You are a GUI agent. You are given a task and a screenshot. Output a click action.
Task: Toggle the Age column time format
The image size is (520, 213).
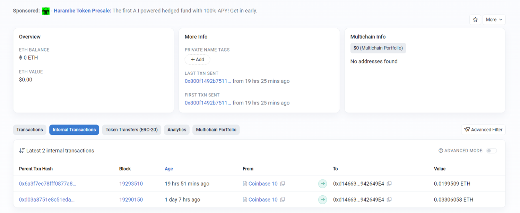click(169, 169)
